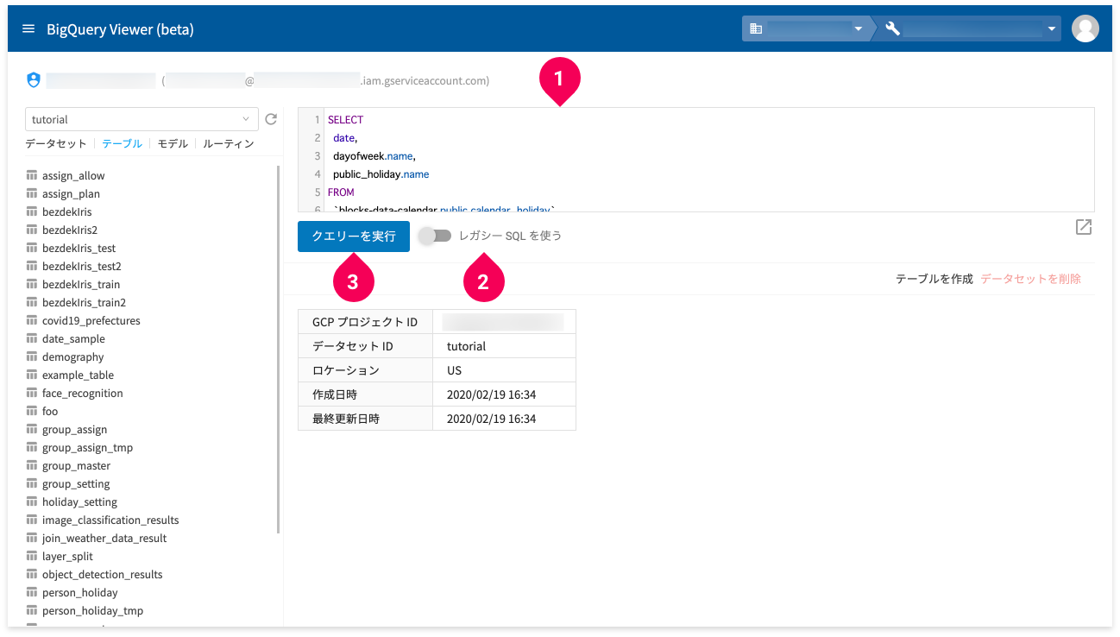Open the hamburger navigation menu

point(28,29)
